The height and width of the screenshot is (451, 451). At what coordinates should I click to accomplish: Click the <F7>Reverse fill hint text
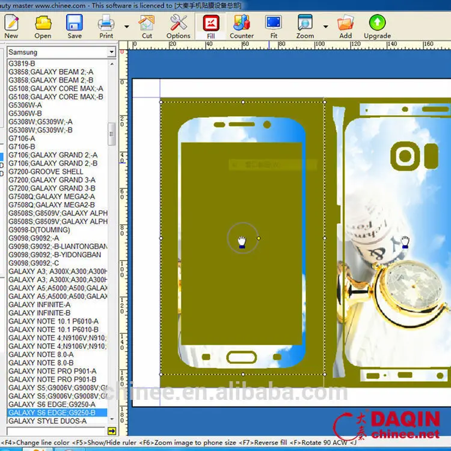click(263, 443)
